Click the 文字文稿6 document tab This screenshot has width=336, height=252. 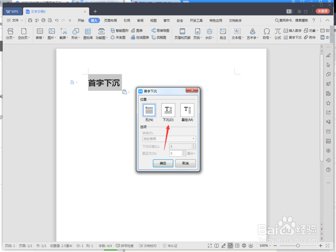[56, 11]
